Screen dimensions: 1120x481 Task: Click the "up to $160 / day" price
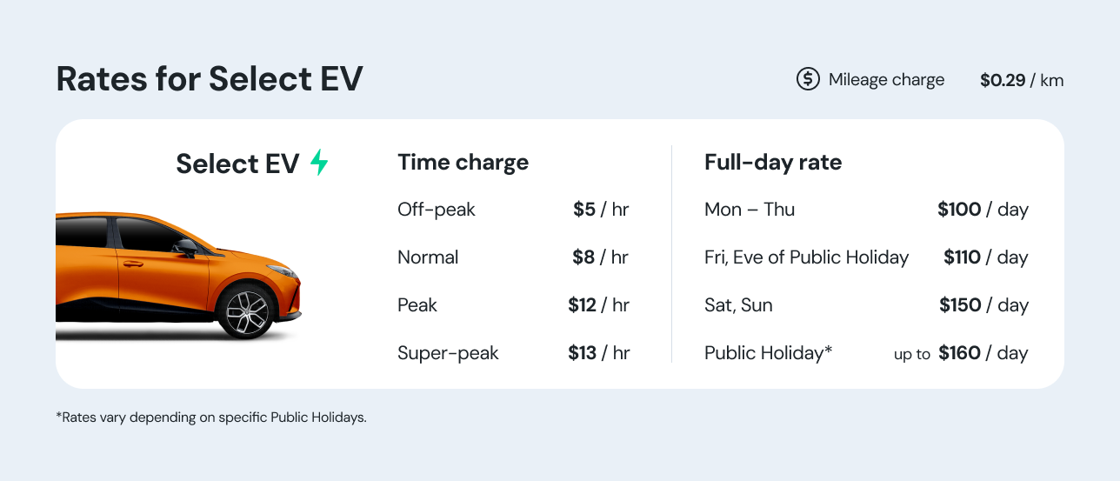[x=961, y=353]
